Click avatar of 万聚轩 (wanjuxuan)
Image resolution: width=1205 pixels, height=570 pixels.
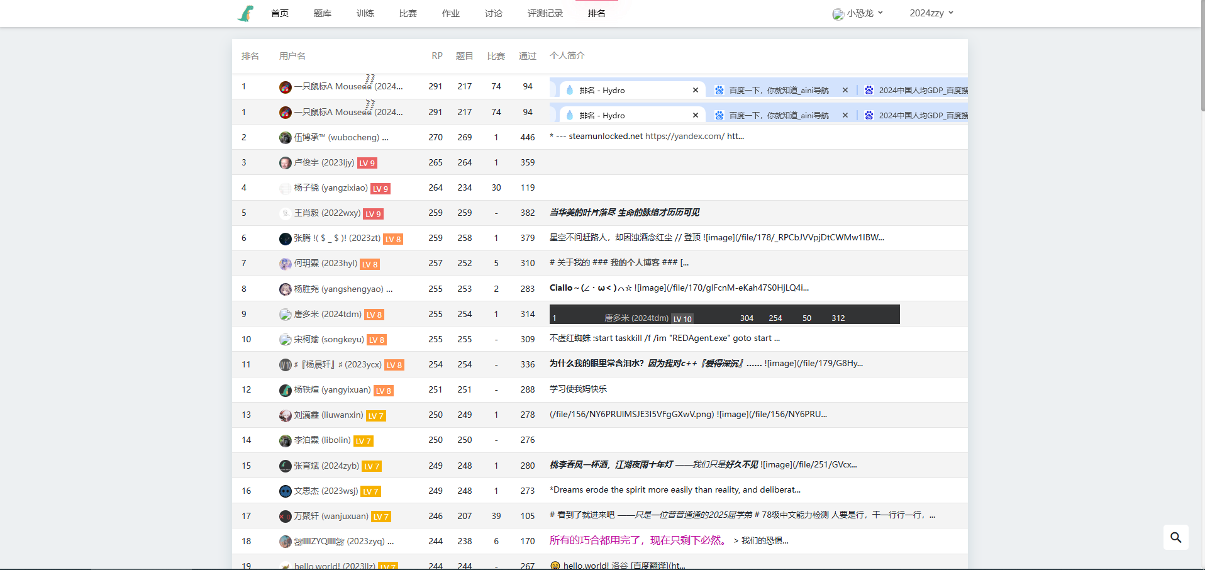pos(285,517)
